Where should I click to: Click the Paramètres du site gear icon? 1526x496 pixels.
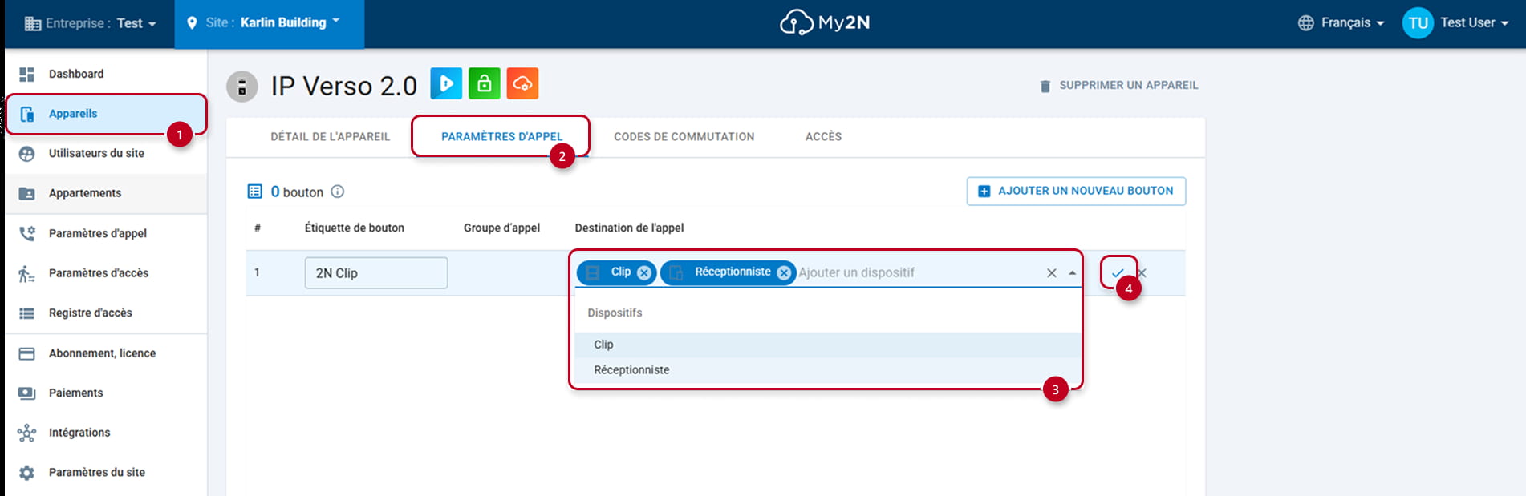pyautogui.click(x=26, y=473)
